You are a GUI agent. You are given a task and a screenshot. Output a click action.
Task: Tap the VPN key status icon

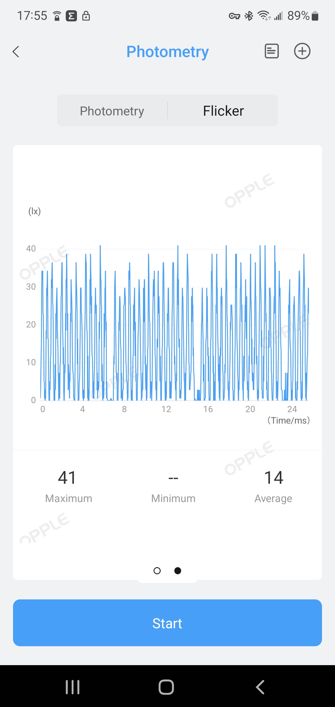[x=234, y=16]
